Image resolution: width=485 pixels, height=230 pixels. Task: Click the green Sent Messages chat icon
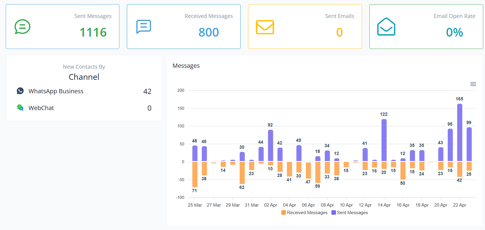point(22,27)
